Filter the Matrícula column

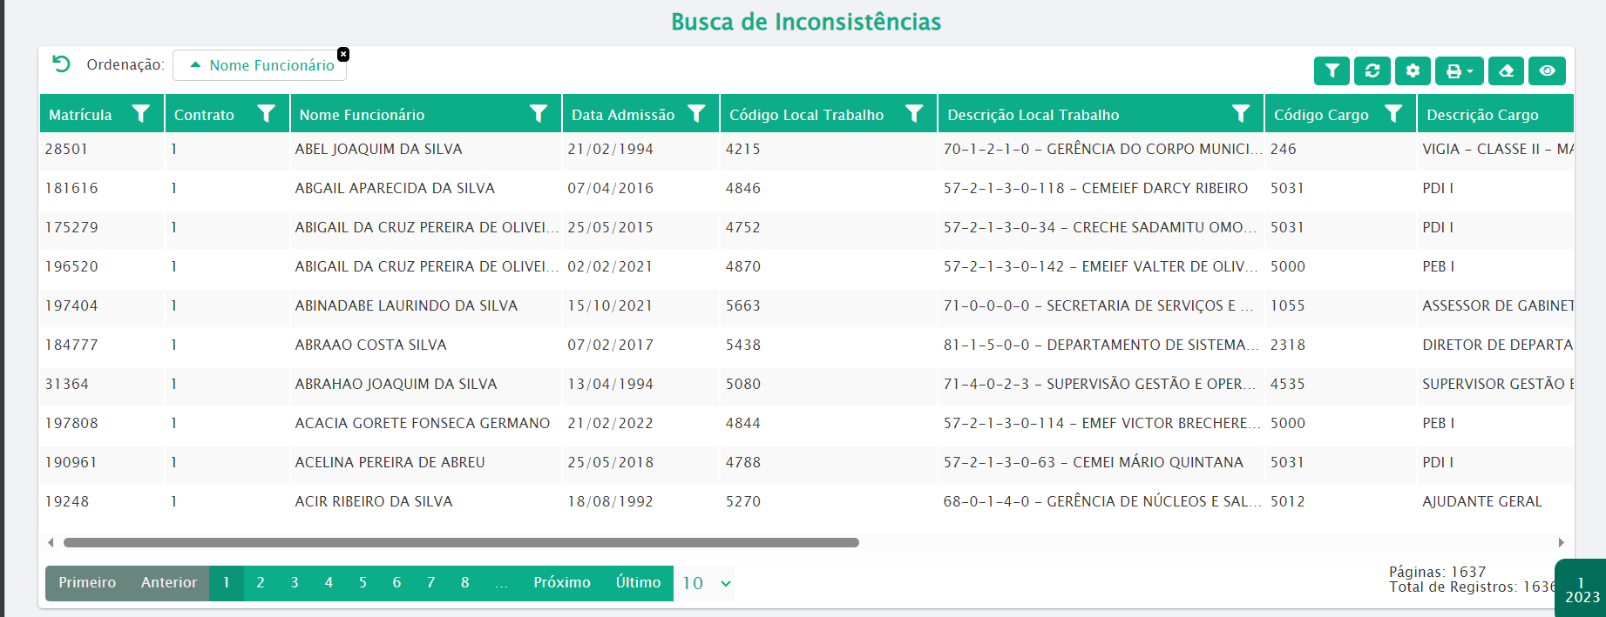tap(140, 114)
